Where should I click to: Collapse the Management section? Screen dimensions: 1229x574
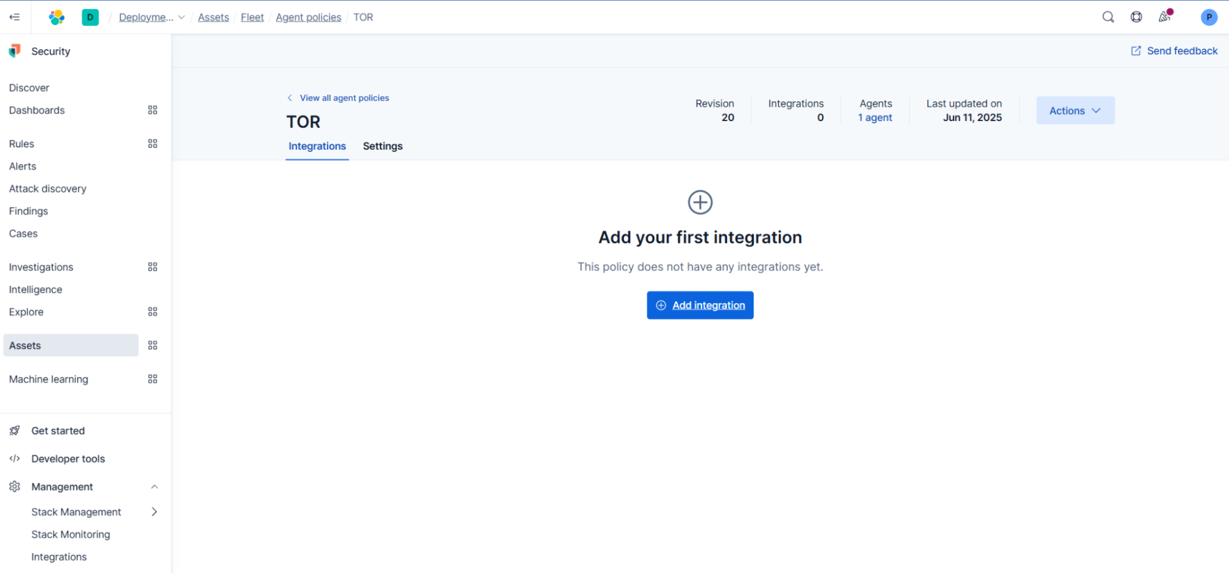pos(154,487)
